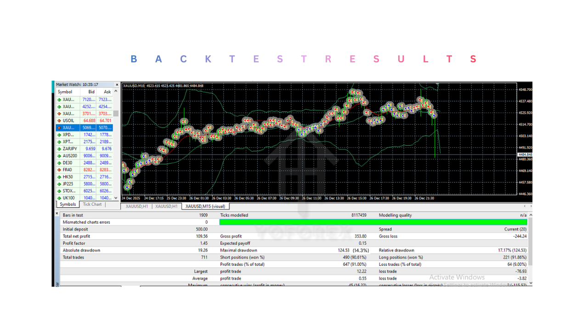The height and width of the screenshot is (330, 588).
Task: Click the green up arrow icon beside ZARJPY
Action: pos(59,149)
